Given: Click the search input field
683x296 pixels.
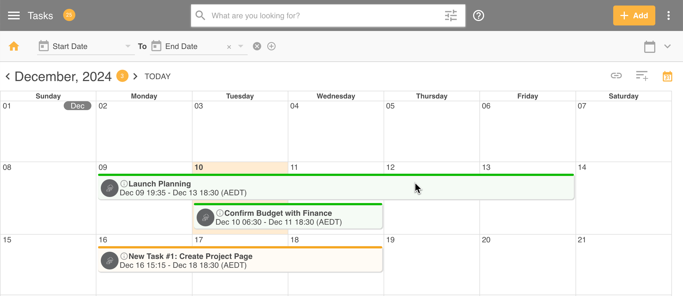Looking at the screenshot, I should 324,15.
